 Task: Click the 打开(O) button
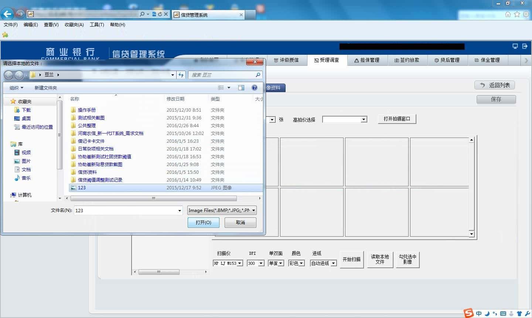204,223
